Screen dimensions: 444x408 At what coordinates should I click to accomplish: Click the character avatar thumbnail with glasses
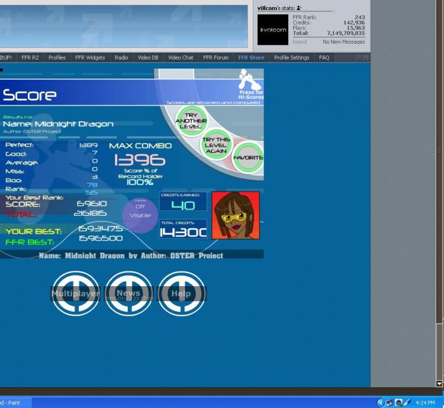236,215
